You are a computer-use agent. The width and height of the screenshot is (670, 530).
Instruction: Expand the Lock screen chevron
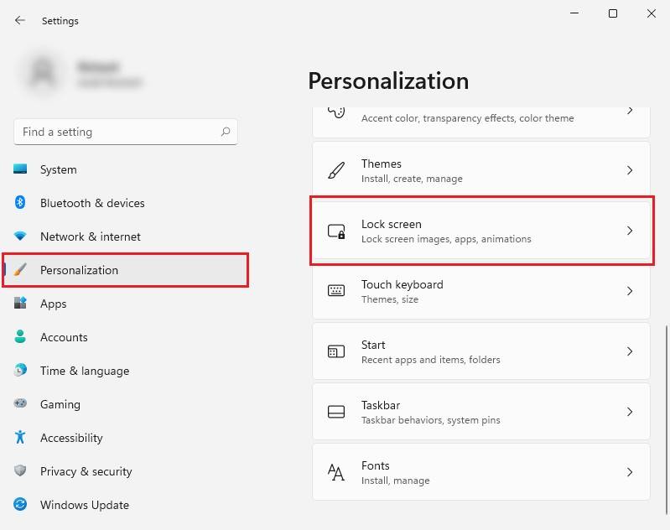pos(630,231)
